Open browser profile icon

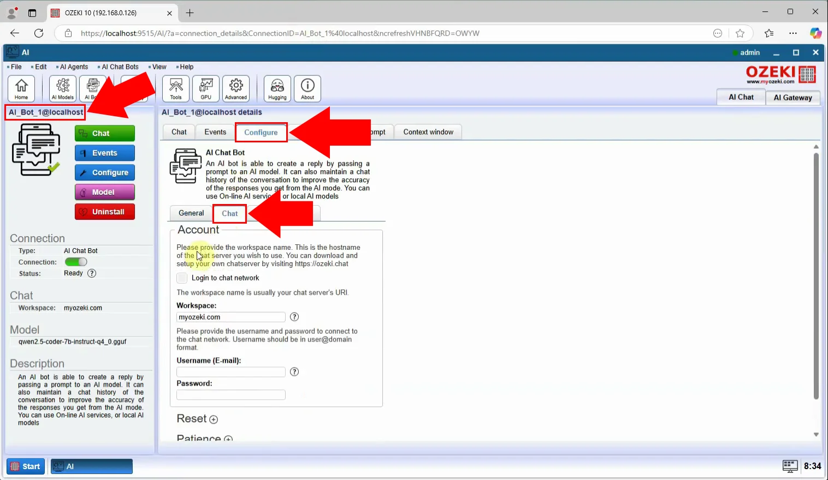click(x=12, y=13)
